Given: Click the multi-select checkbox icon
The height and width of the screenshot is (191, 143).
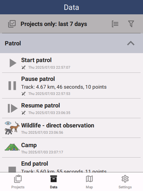Looking at the screenshot, I should coord(12,24).
